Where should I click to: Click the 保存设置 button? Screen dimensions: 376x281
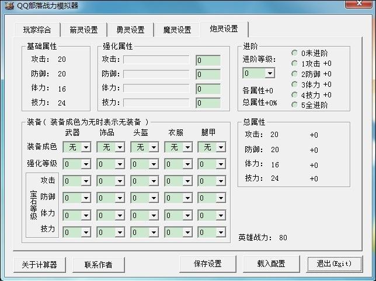pyautogui.click(x=207, y=264)
